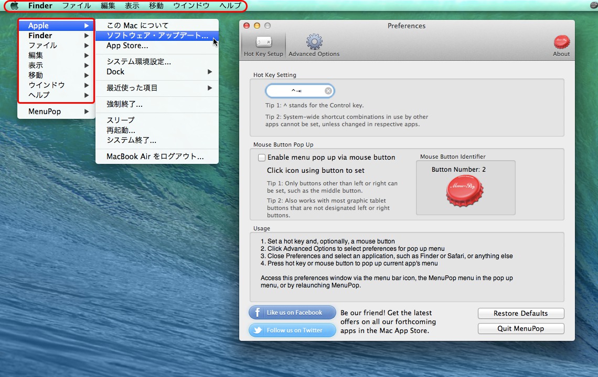This screenshot has width=598, height=377.
Task: Choose スリープ in the menu
Action: pos(157,120)
